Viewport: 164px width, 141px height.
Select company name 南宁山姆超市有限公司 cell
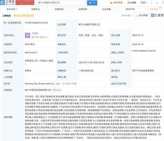click(x=89, y=24)
